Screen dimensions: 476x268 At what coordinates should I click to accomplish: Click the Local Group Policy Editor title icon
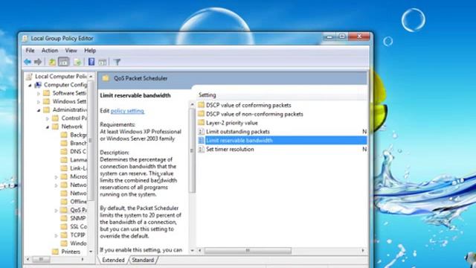tap(25, 39)
